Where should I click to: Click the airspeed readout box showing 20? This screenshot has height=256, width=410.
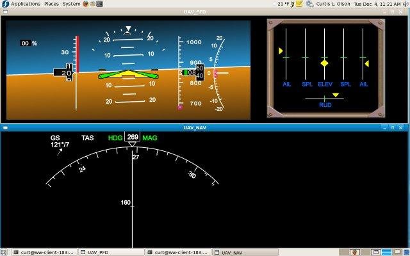[x=64, y=72]
